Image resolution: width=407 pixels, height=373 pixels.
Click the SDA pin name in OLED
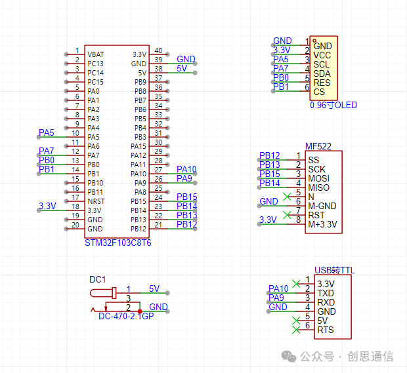[322, 73]
